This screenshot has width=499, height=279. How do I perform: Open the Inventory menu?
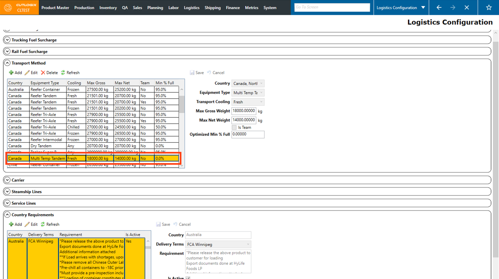pos(108,8)
